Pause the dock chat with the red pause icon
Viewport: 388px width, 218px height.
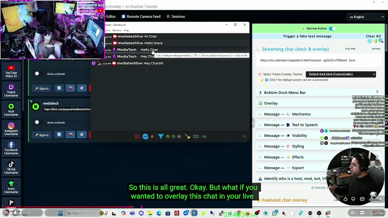(137, 137)
